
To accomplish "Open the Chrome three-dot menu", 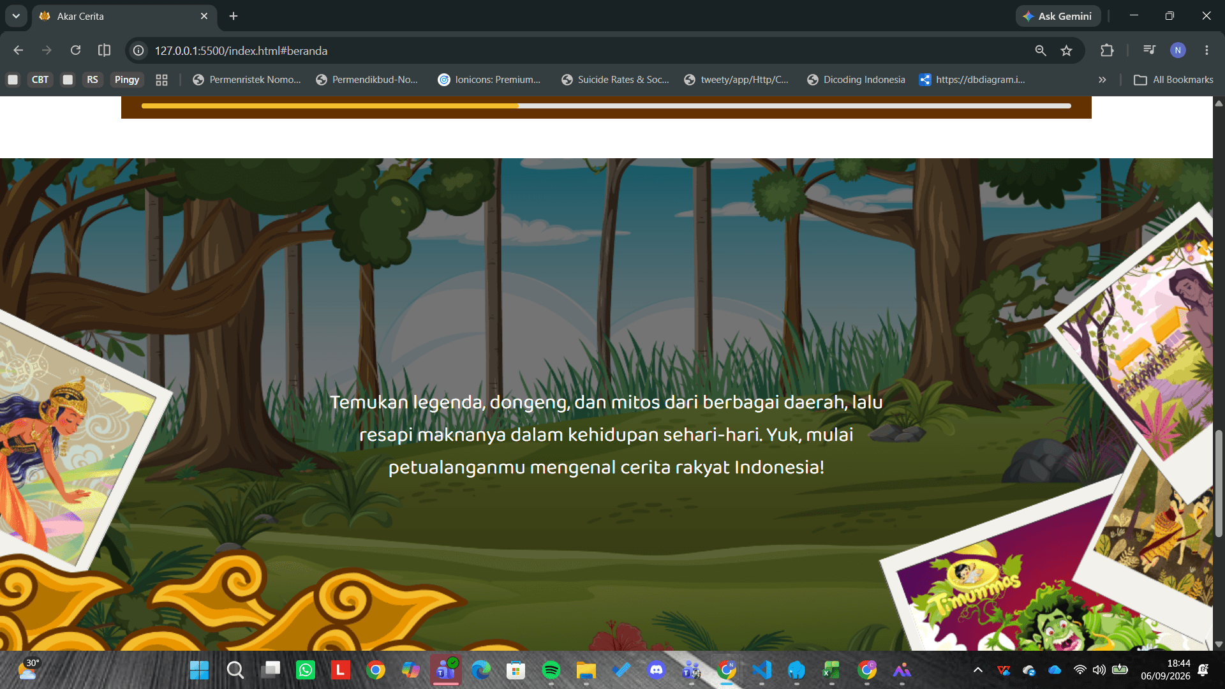I will [x=1206, y=50].
